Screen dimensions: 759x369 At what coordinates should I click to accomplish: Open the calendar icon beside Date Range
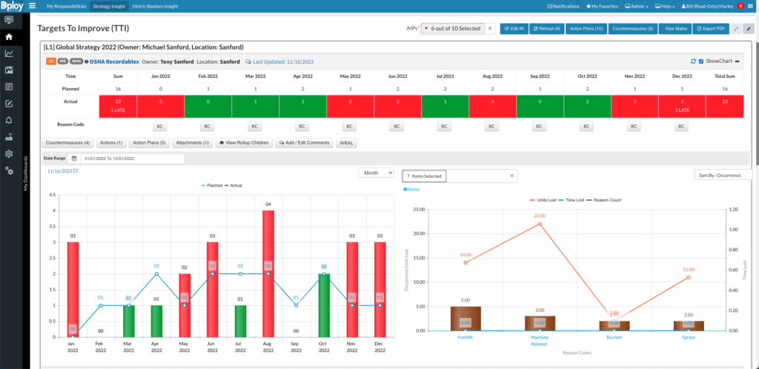click(x=74, y=159)
